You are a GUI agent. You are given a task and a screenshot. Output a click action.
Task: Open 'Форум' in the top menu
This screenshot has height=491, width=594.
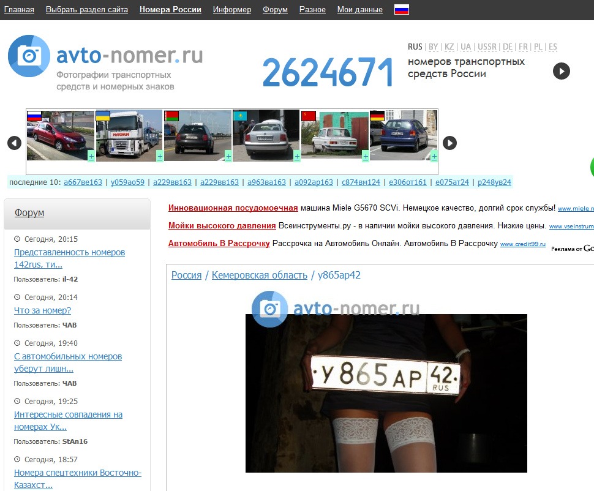point(275,9)
